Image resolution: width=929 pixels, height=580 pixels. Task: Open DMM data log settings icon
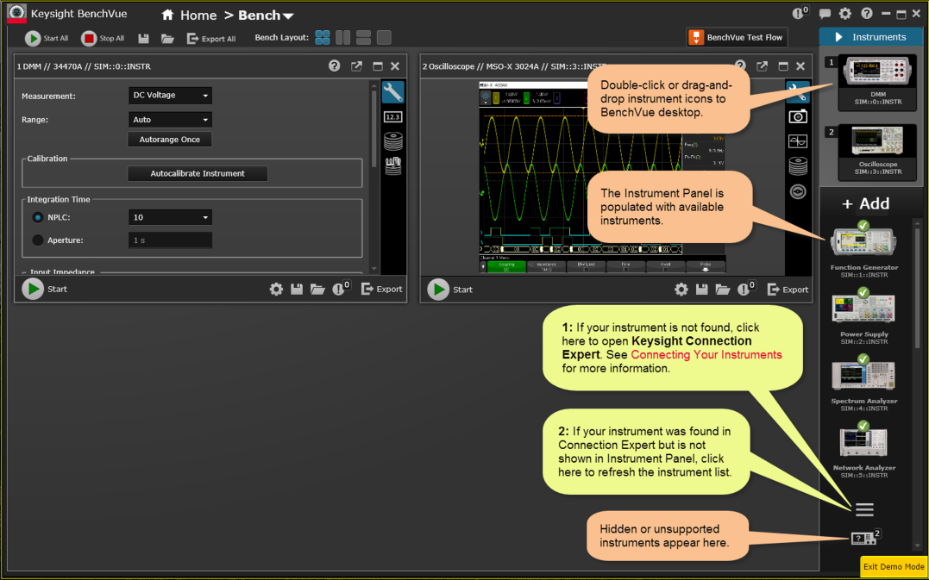(x=392, y=166)
